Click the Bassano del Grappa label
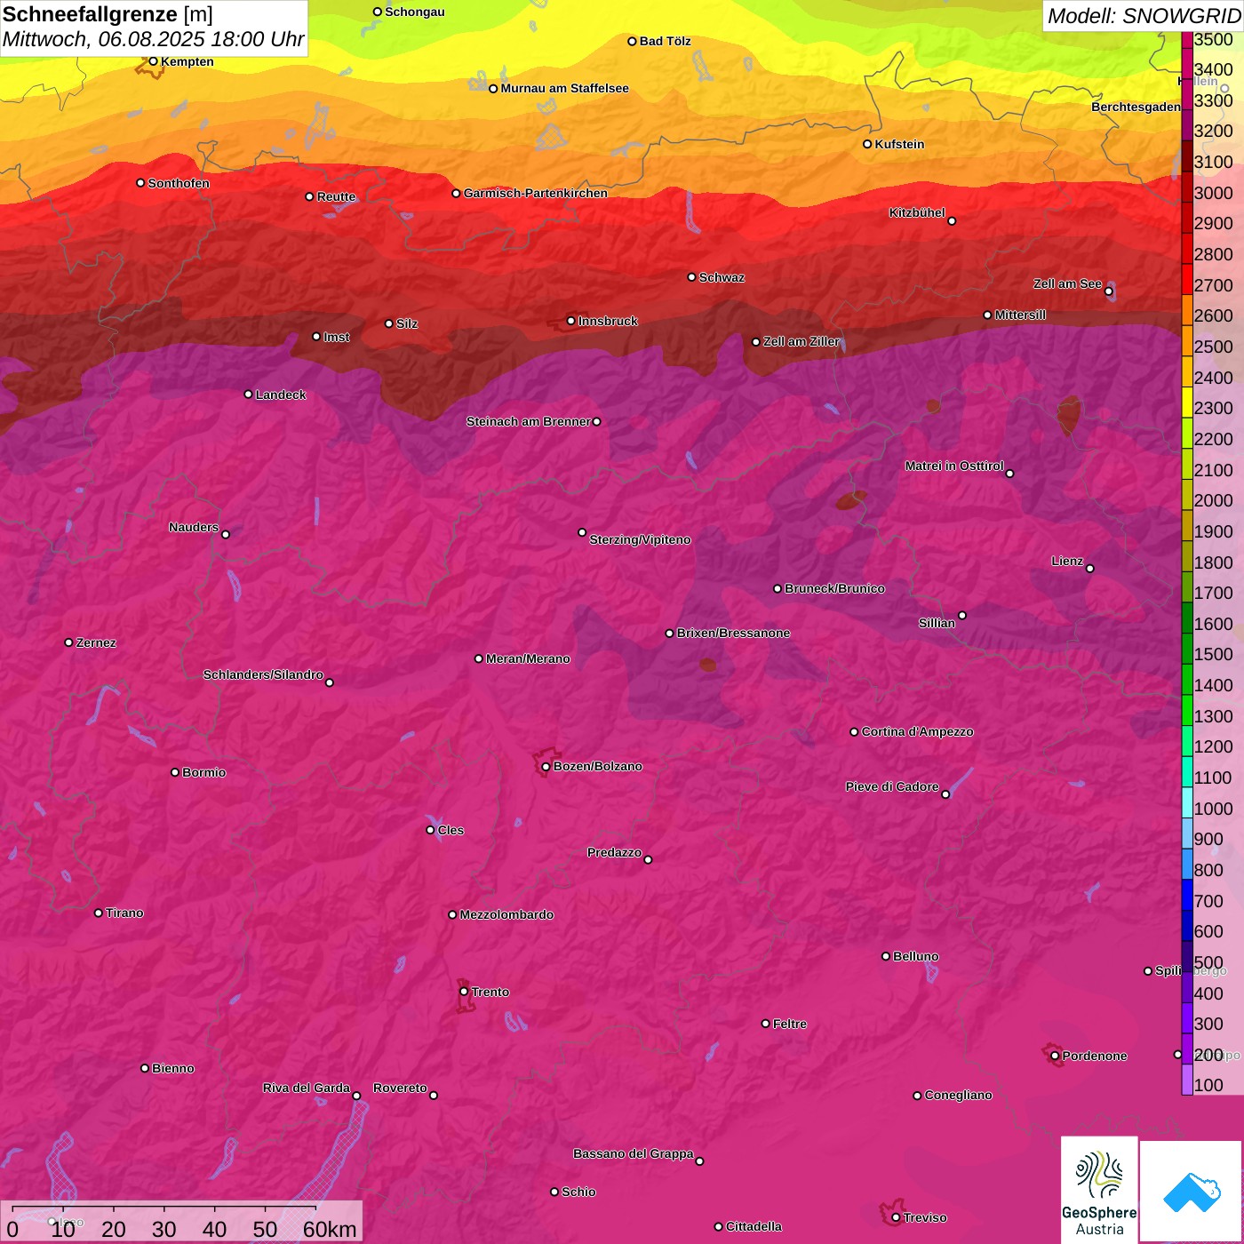Image resolution: width=1244 pixels, height=1244 pixels. tap(633, 1153)
